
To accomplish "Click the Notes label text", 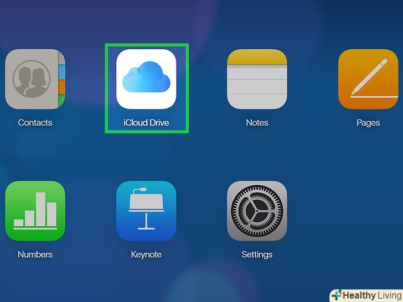I will click(x=257, y=123).
